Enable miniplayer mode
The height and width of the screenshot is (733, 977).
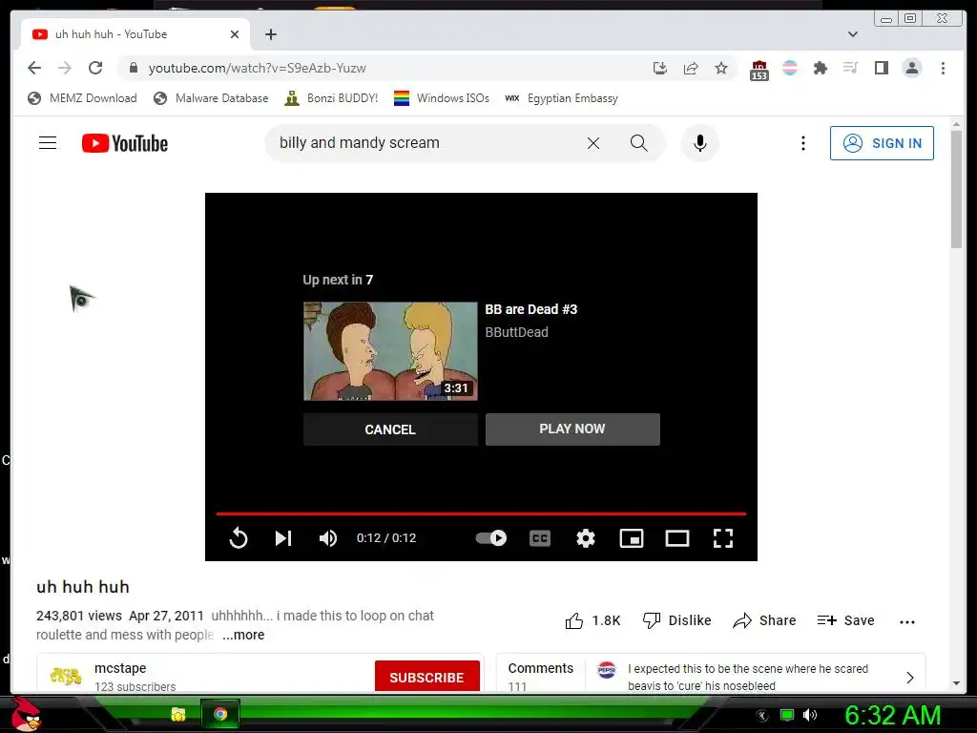pyautogui.click(x=632, y=538)
